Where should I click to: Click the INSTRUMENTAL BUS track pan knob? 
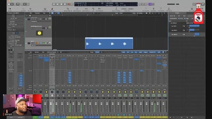click(x=50, y=27)
